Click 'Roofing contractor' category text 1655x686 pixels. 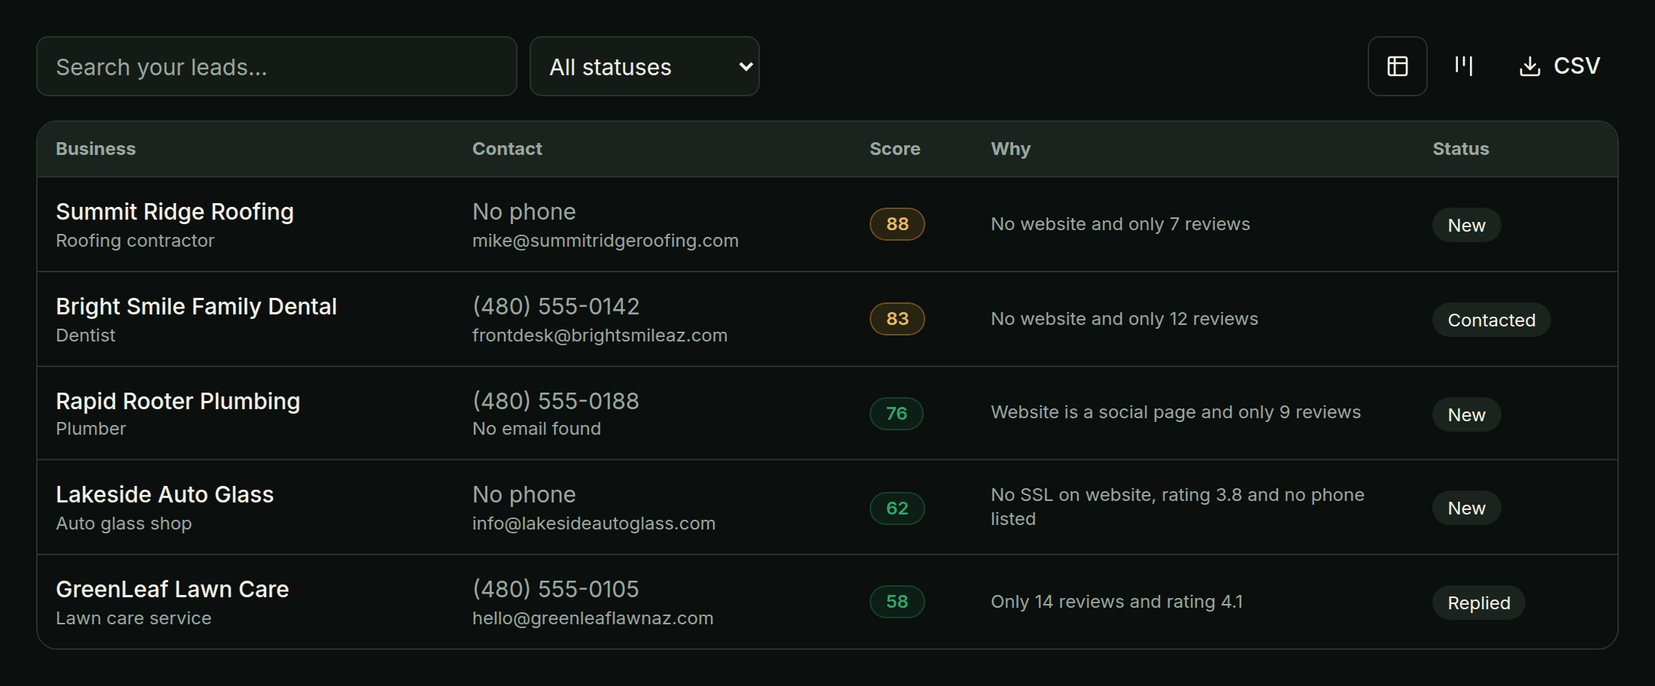click(x=135, y=241)
